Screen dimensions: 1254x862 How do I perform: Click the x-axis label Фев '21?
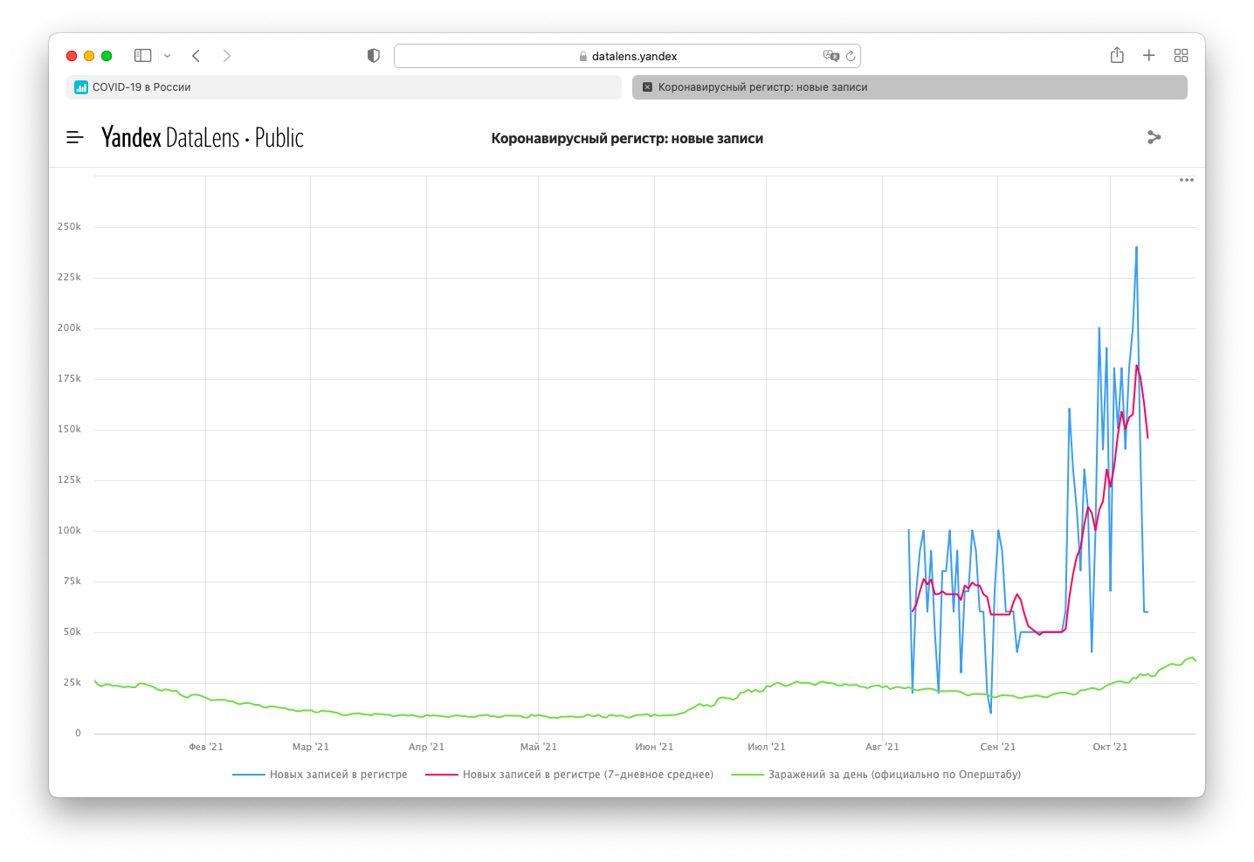[206, 747]
